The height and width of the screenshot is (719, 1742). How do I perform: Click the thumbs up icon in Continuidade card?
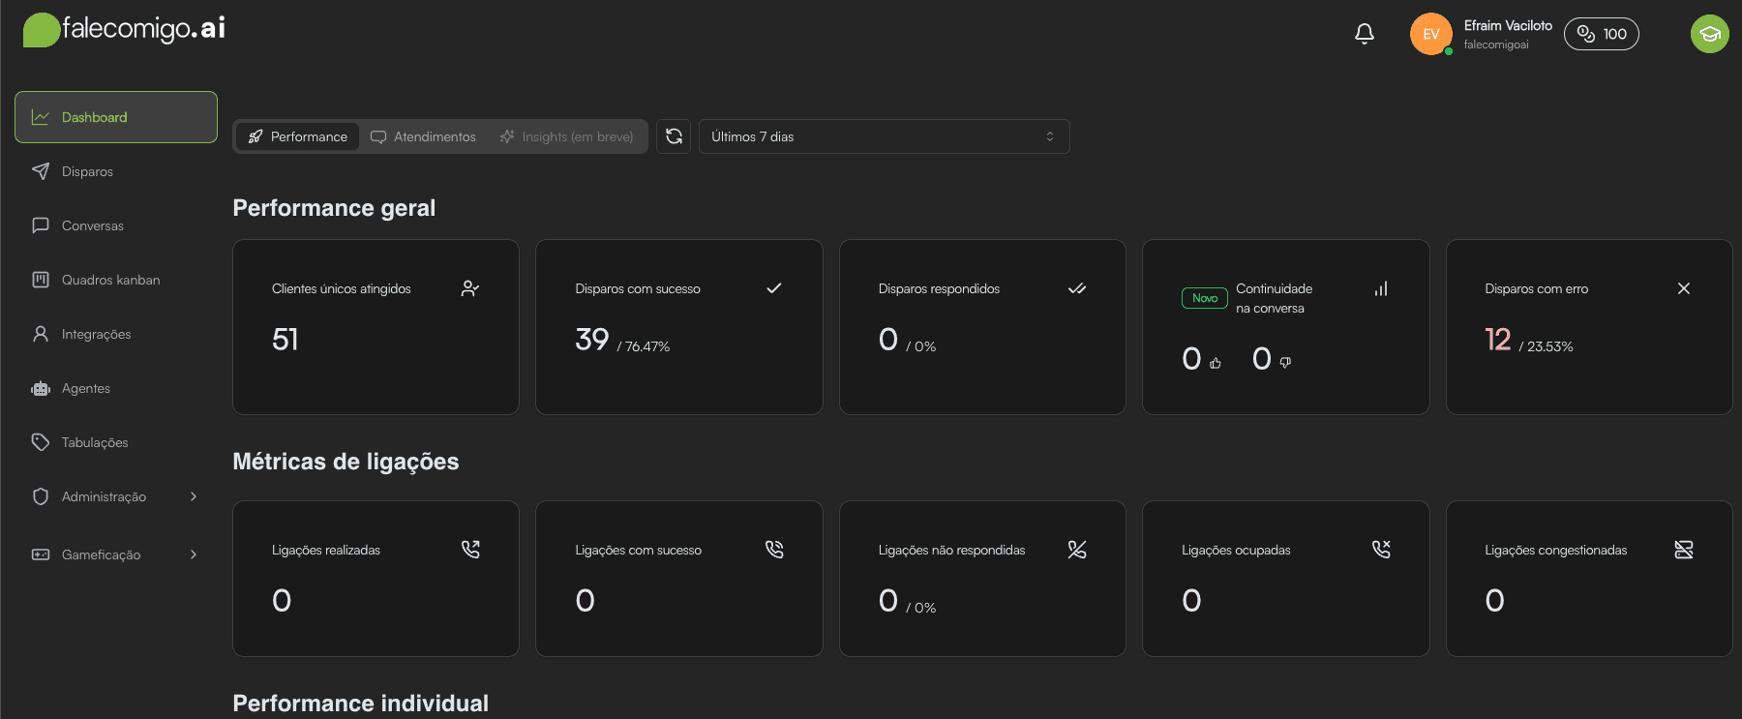(1216, 363)
